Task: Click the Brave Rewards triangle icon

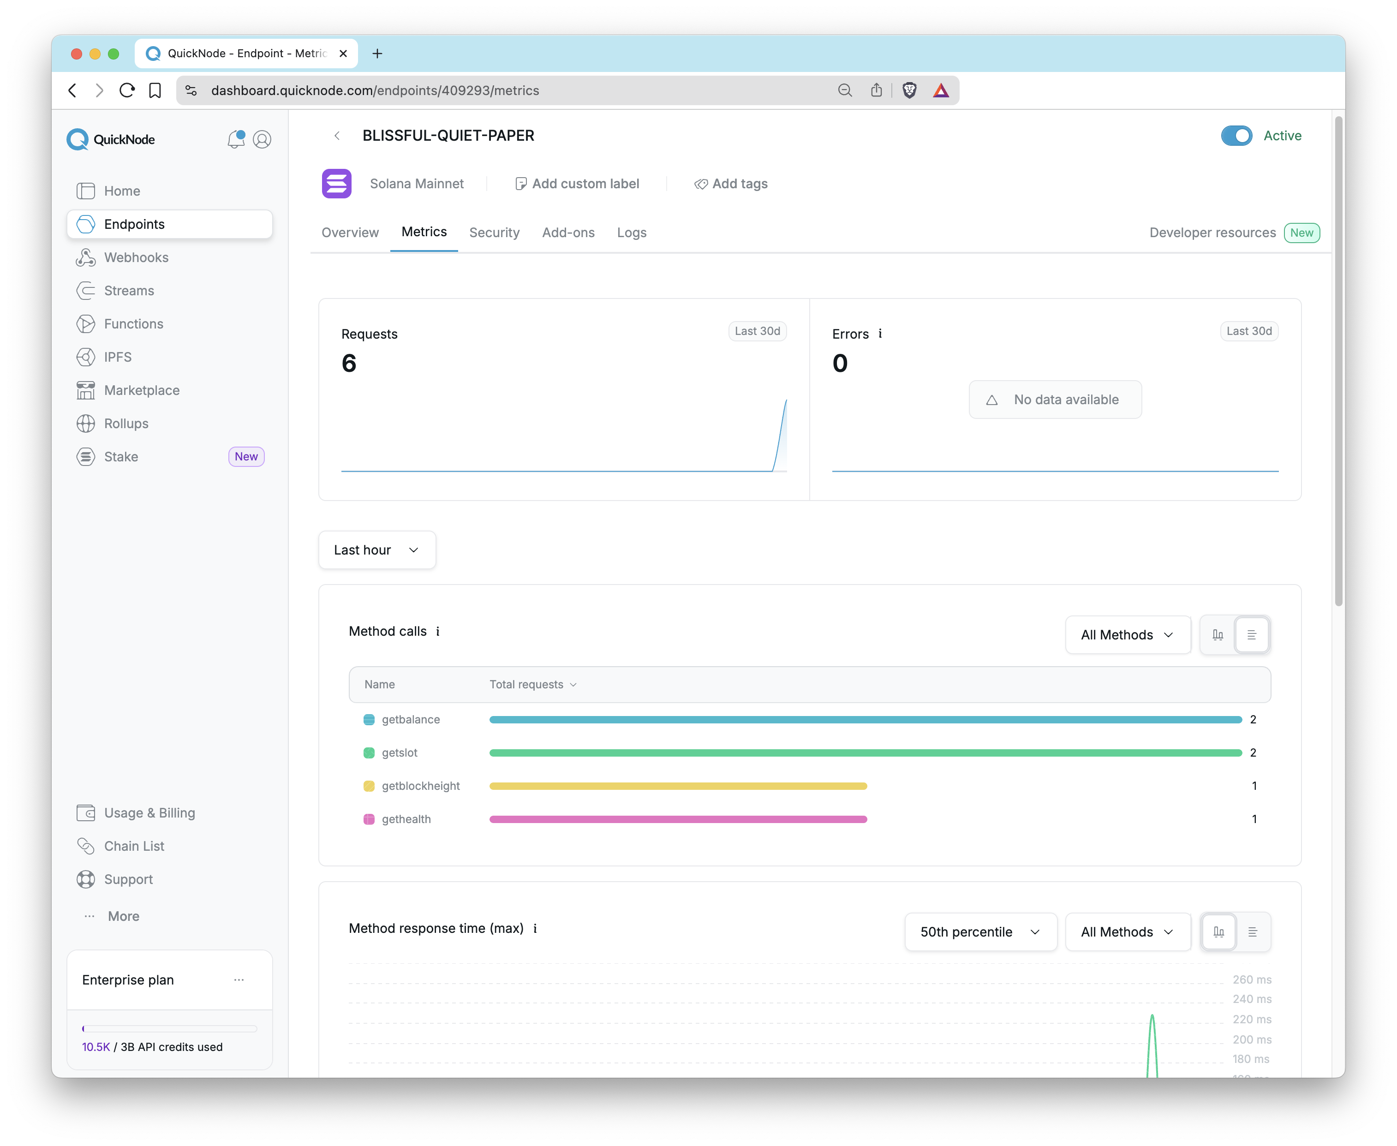Action: point(941,90)
